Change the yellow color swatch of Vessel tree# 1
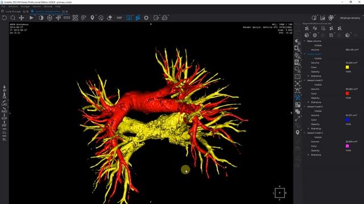This screenshot has width=364, height=204. (348, 67)
